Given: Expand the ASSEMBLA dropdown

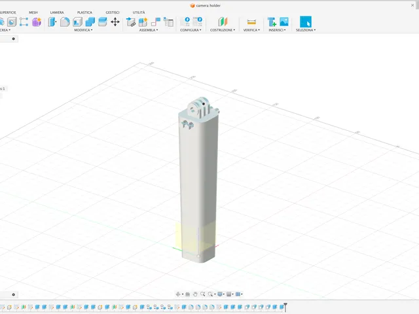Looking at the screenshot, I should pos(149,30).
